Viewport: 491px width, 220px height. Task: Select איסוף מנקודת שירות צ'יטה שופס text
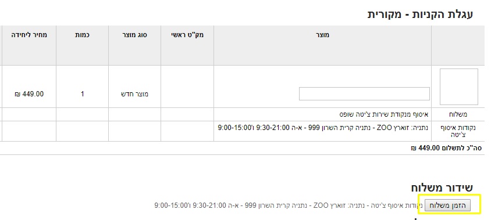point(385,114)
